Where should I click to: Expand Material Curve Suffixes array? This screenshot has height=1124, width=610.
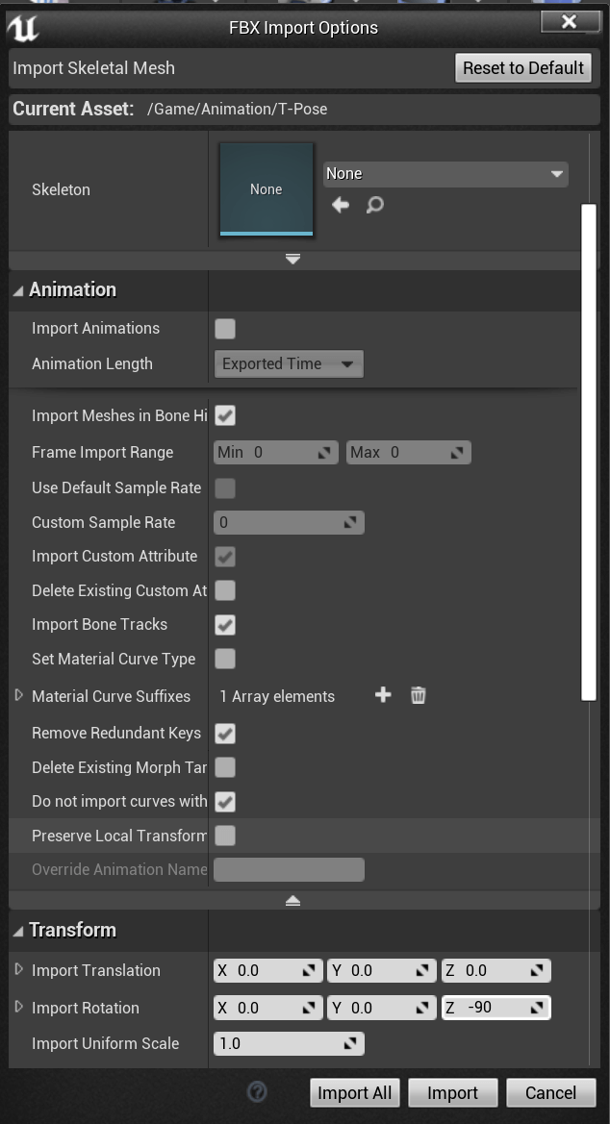click(x=19, y=695)
